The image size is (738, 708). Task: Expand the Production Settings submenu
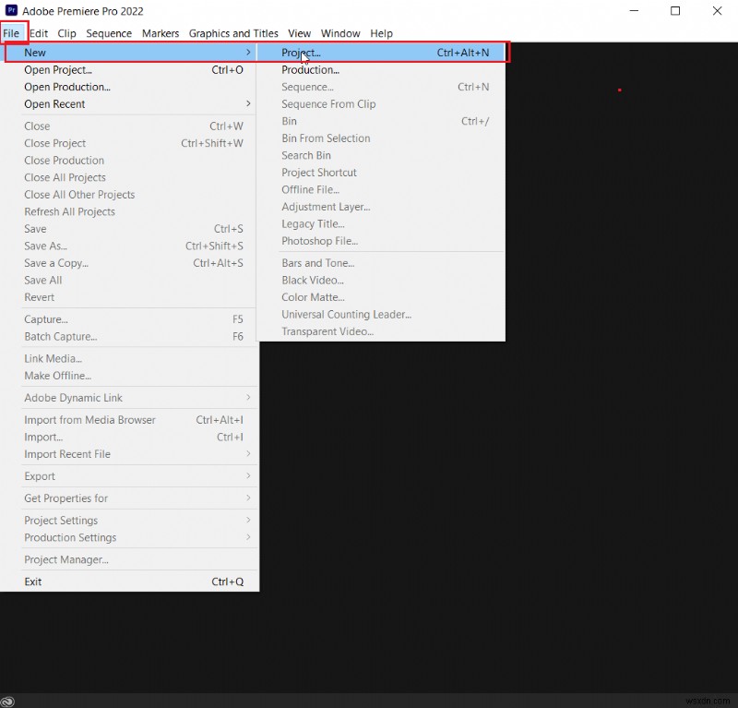point(130,537)
